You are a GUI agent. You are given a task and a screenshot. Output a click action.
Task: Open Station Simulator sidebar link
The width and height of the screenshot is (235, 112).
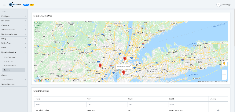tap(8, 84)
